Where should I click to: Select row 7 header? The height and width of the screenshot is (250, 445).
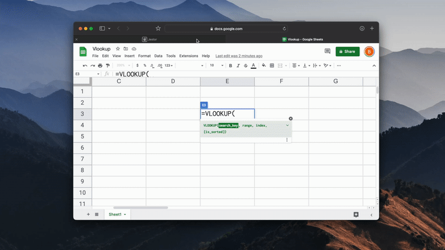click(x=82, y=159)
